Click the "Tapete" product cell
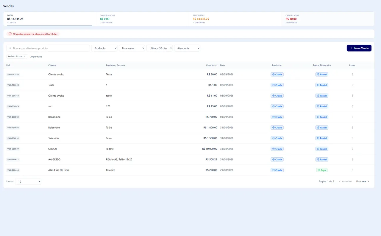The image size is (381, 236). coord(110,149)
